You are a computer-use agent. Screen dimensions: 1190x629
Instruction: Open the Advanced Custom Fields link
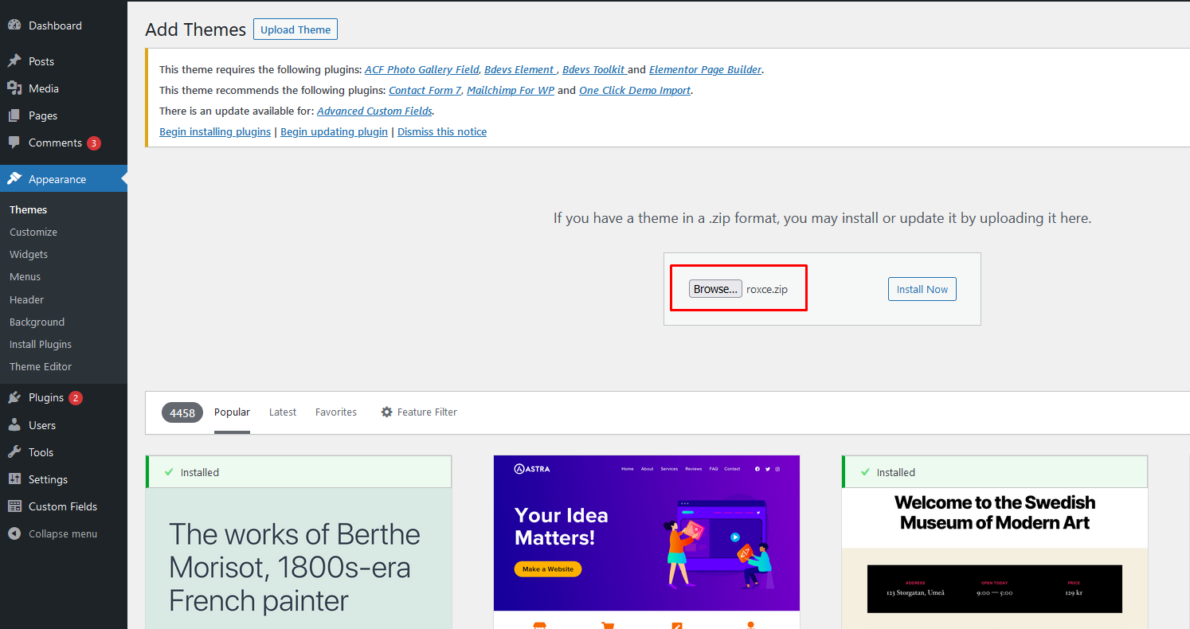pyautogui.click(x=374, y=111)
